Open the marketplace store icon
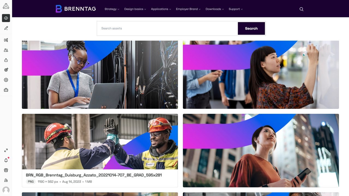Image resolution: width=349 pixels, height=196 pixels. coord(6,170)
